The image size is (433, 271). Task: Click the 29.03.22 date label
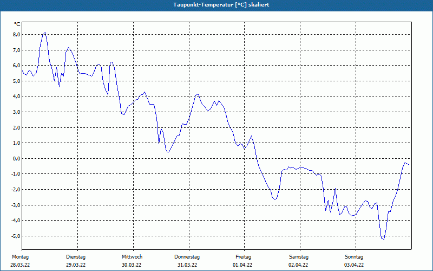pos(76,265)
